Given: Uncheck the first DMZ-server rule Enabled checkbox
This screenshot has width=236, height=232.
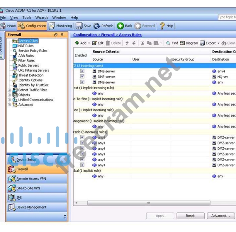Looking at the screenshot, I should [82, 71].
